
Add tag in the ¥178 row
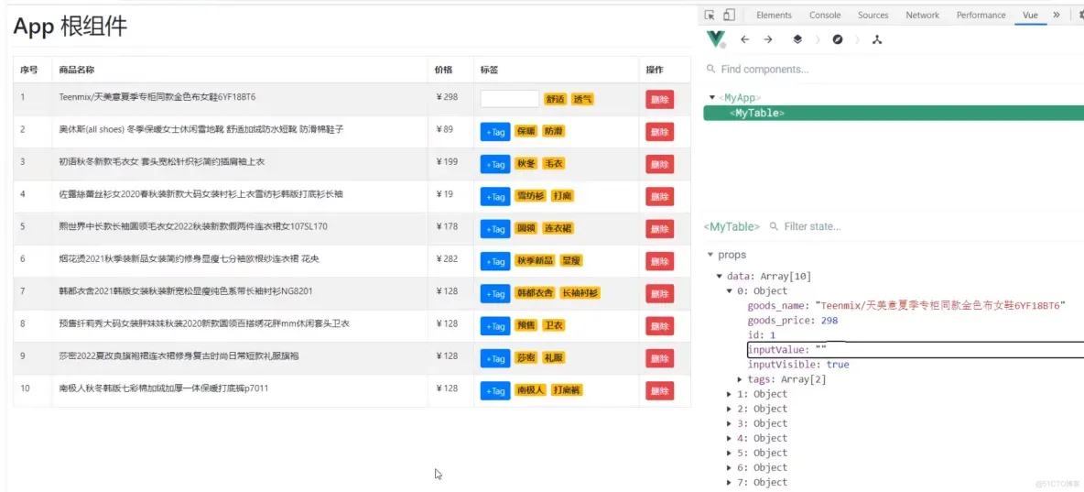(495, 229)
